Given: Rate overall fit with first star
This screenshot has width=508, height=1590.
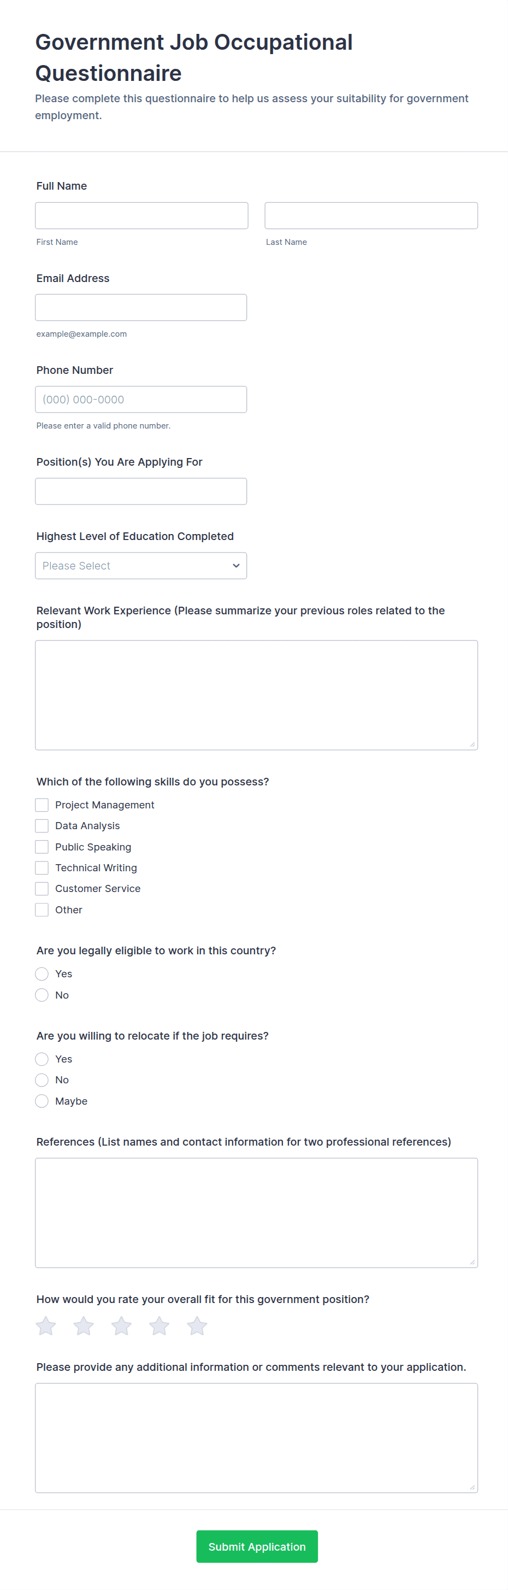Looking at the screenshot, I should coord(46,1326).
